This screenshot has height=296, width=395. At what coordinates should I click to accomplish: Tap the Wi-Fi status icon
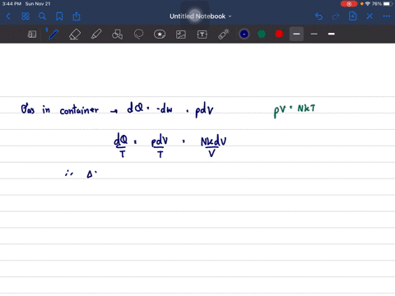pos(368,4)
